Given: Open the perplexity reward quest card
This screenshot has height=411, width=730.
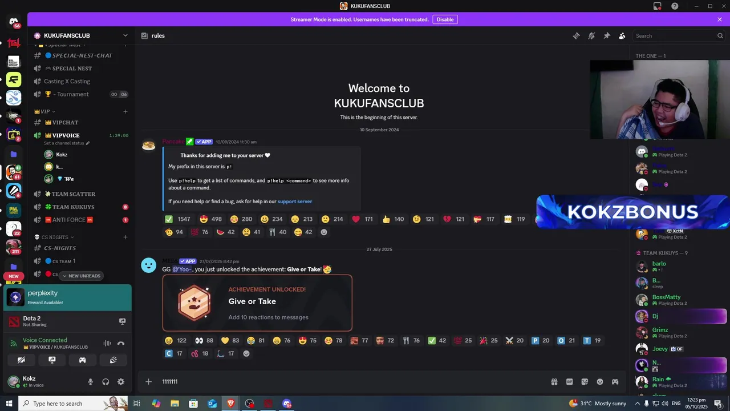Looking at the screenshot, I should [67, 297].
